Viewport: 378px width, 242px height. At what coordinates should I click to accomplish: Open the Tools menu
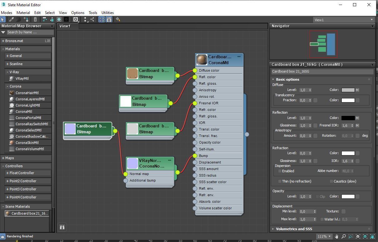[93, 13]
